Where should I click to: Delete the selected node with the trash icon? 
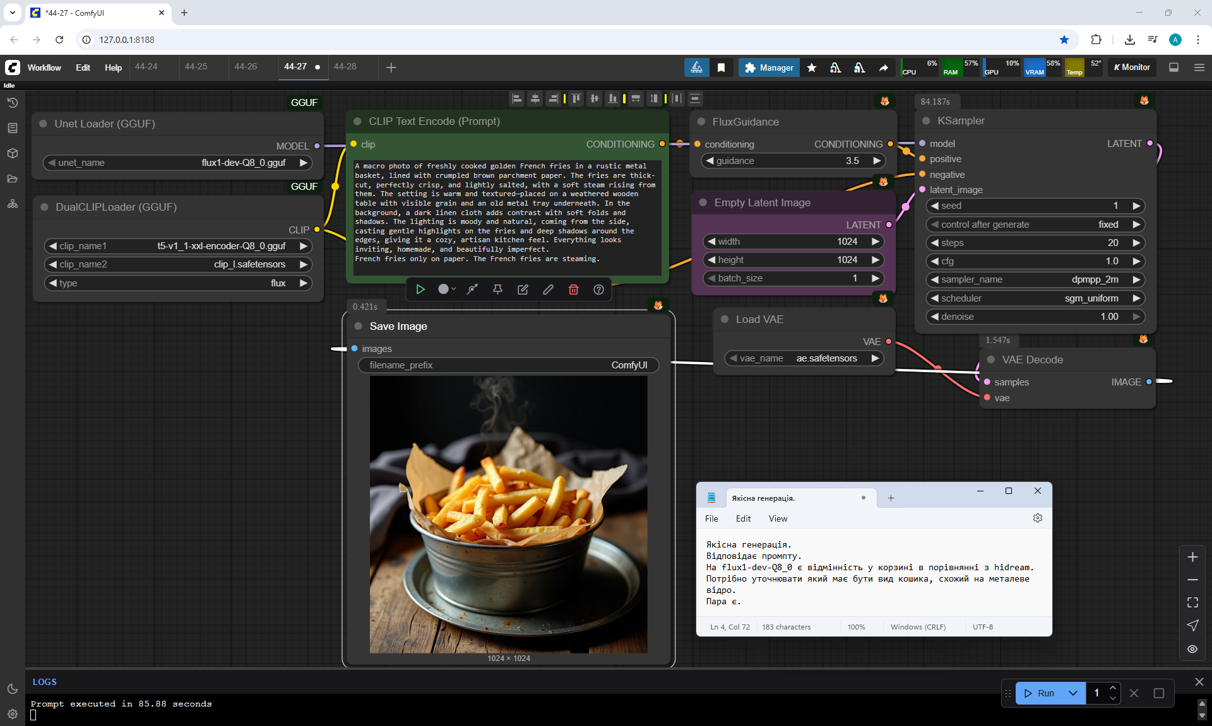point(573,290)
